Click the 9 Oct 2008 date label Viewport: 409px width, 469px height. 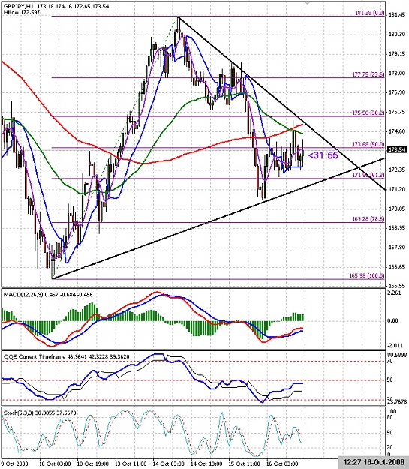coord(15,464)
